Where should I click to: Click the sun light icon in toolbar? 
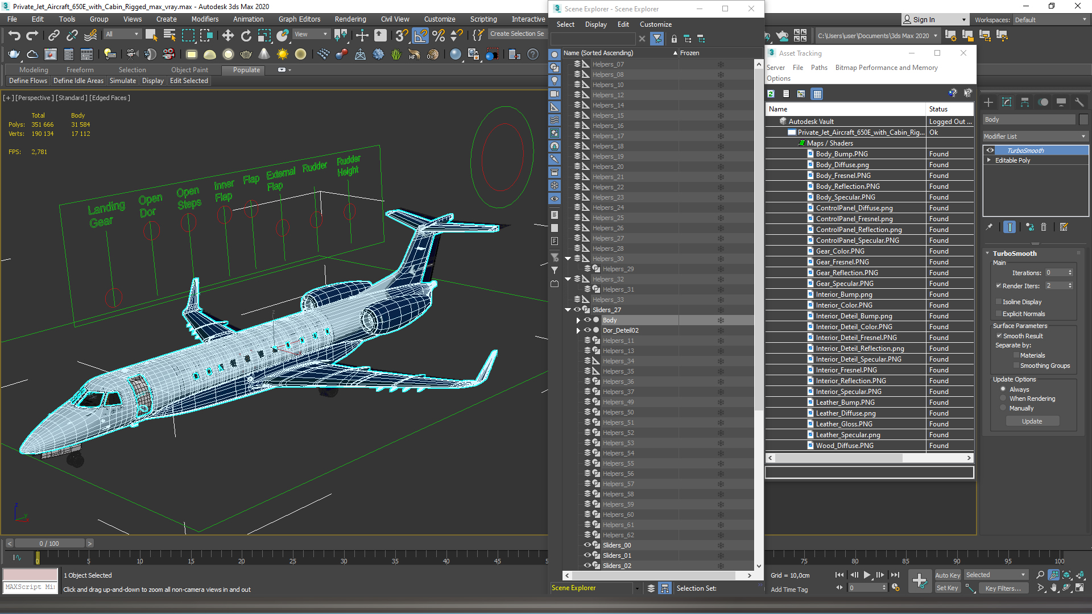pyautogui.click(x=282, y=54)
